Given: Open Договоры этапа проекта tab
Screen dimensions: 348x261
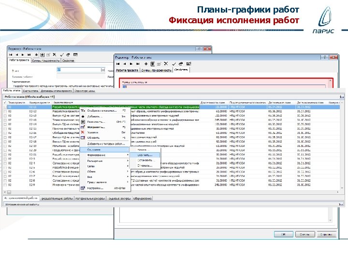Looking at the screenshot, I should [57, 91].
